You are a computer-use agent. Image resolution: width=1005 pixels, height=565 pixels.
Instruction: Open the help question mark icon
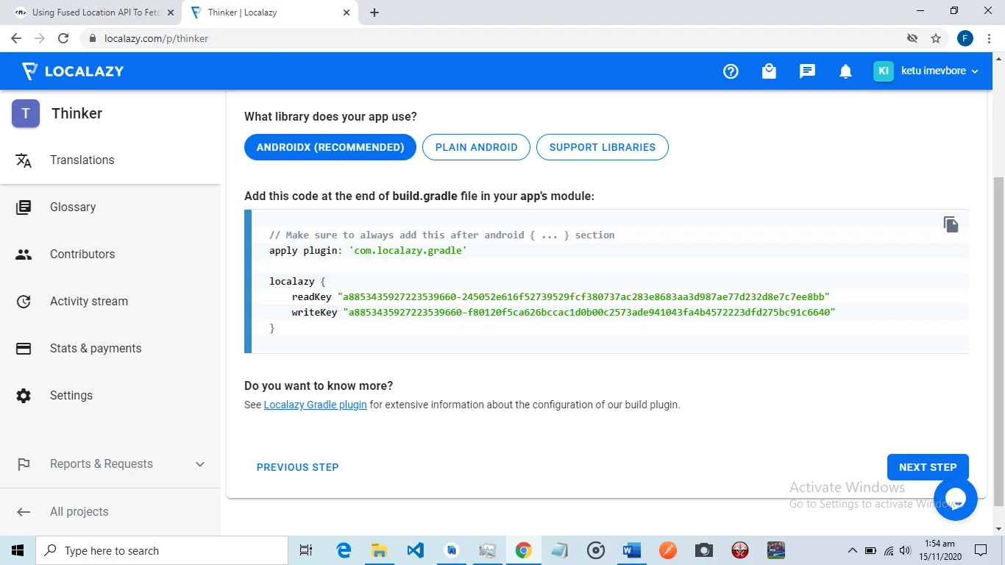(731, 71)
